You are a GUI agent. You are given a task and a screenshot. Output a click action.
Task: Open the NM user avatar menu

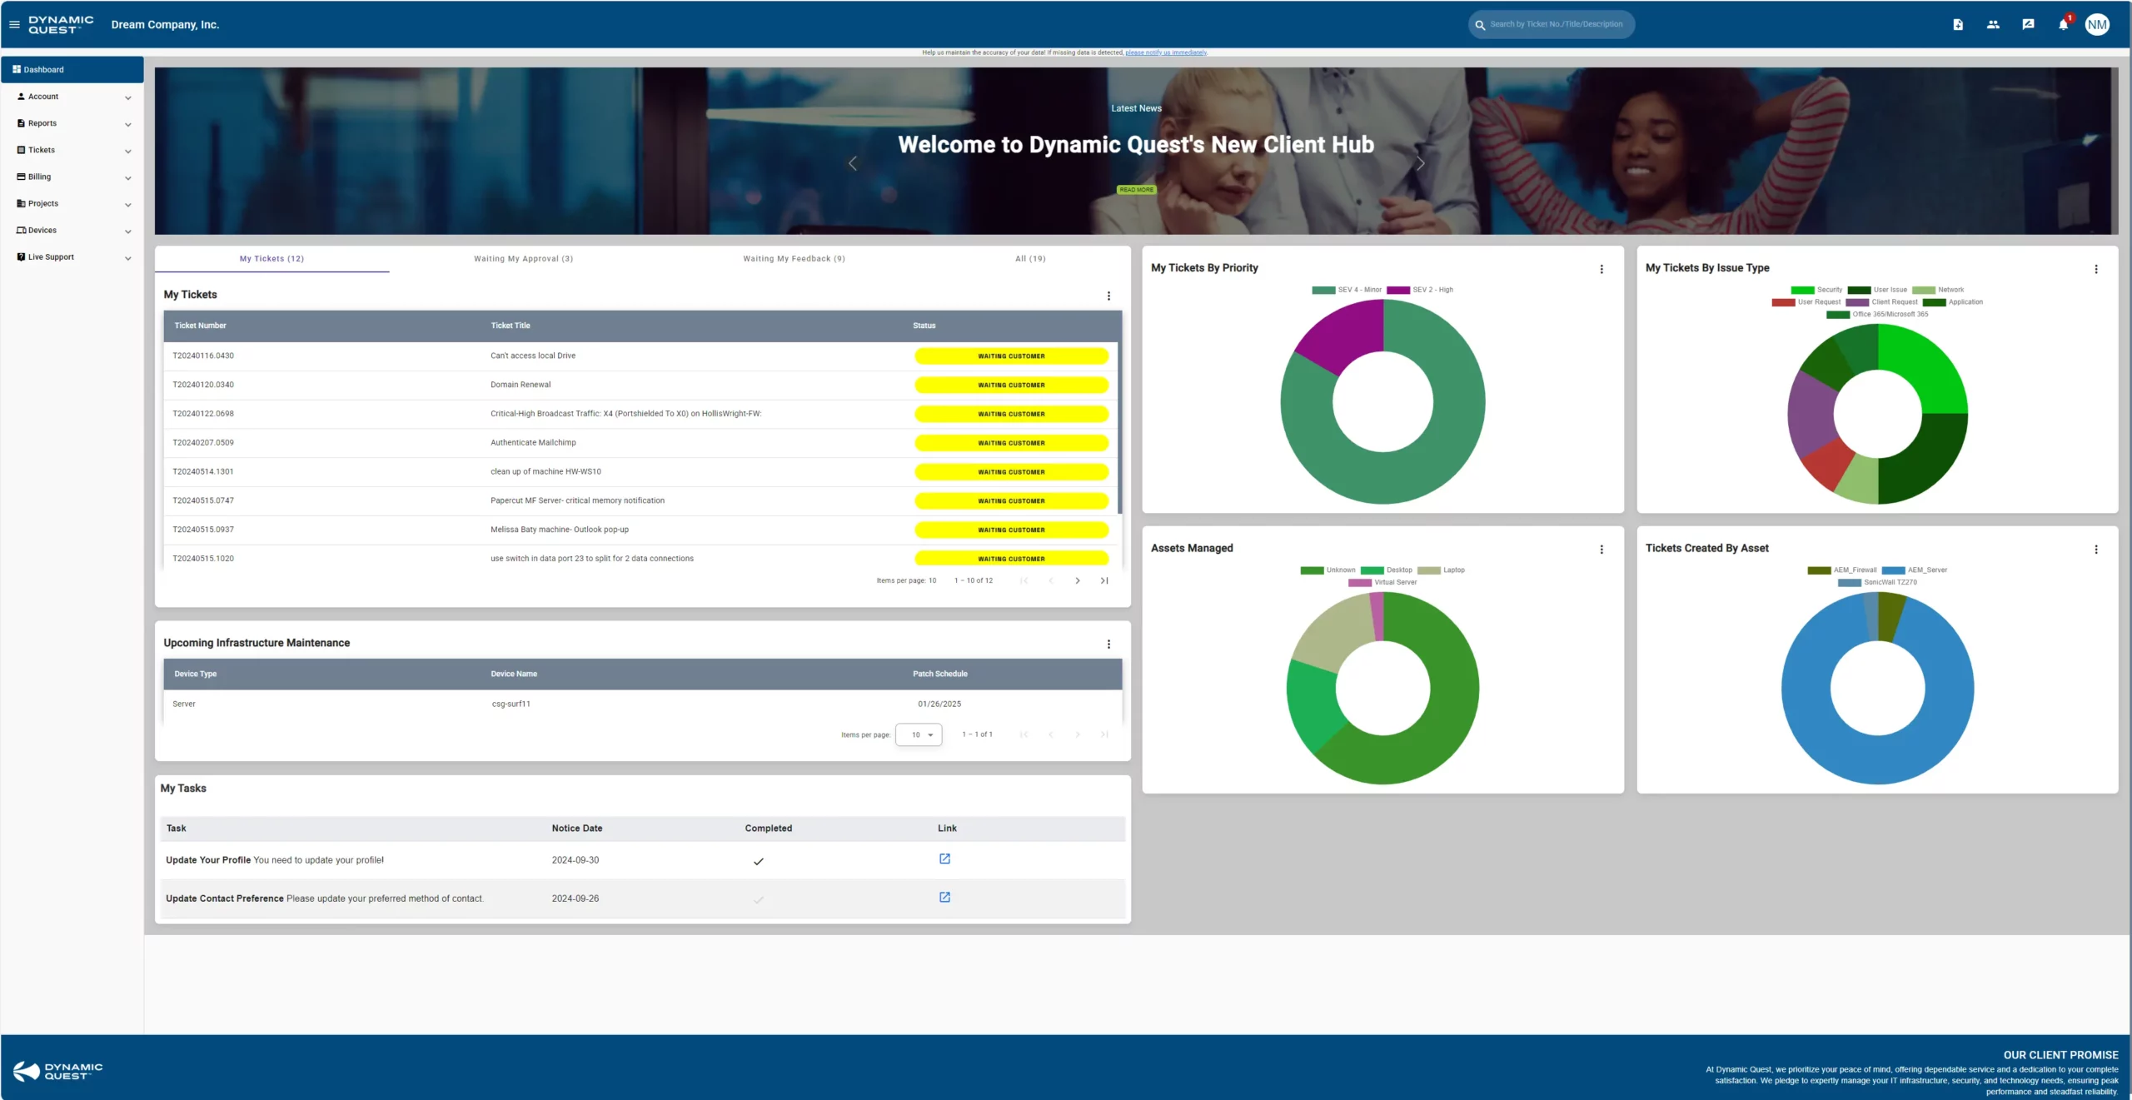[x=2097, y=24]
